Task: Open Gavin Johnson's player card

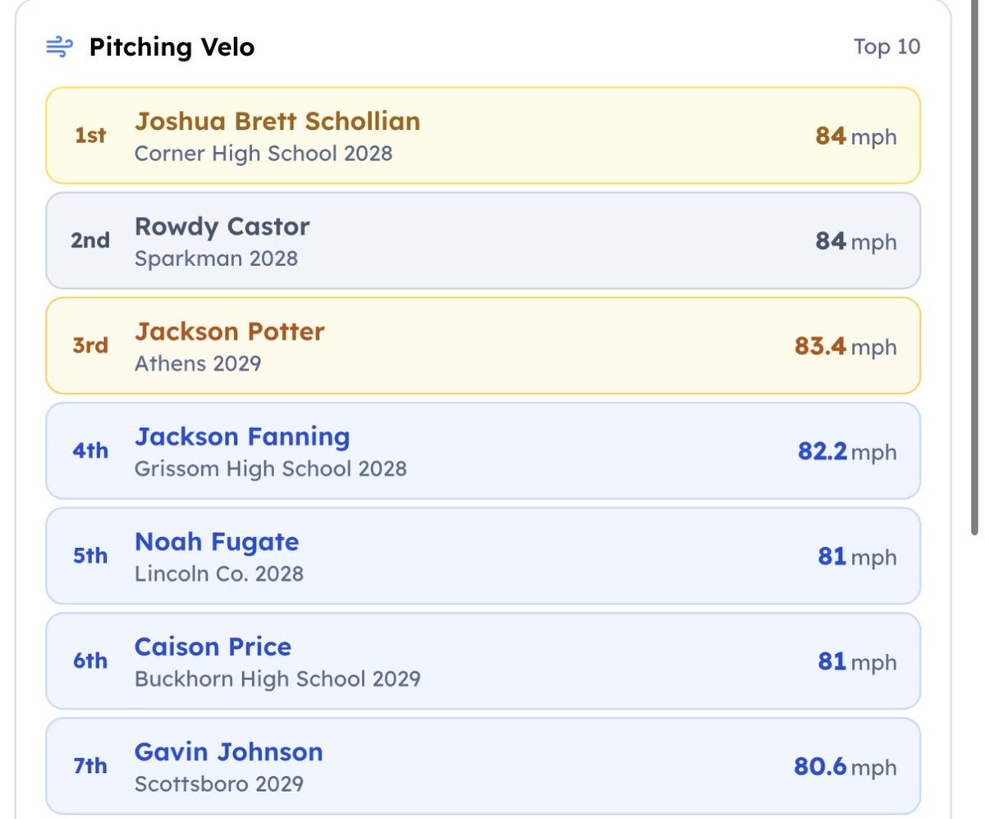Action: (x=483, y=766)
